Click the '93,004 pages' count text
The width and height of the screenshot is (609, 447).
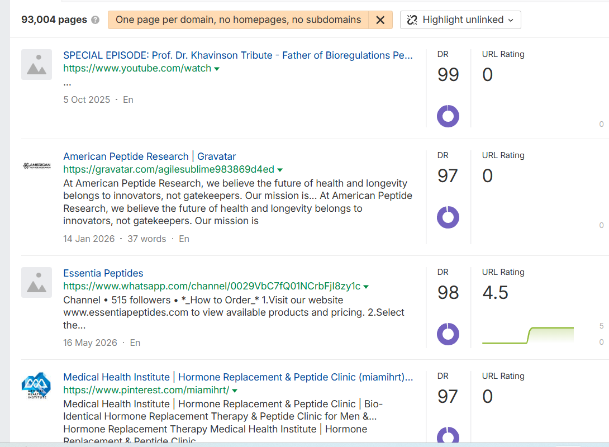(x=54, y=20)
